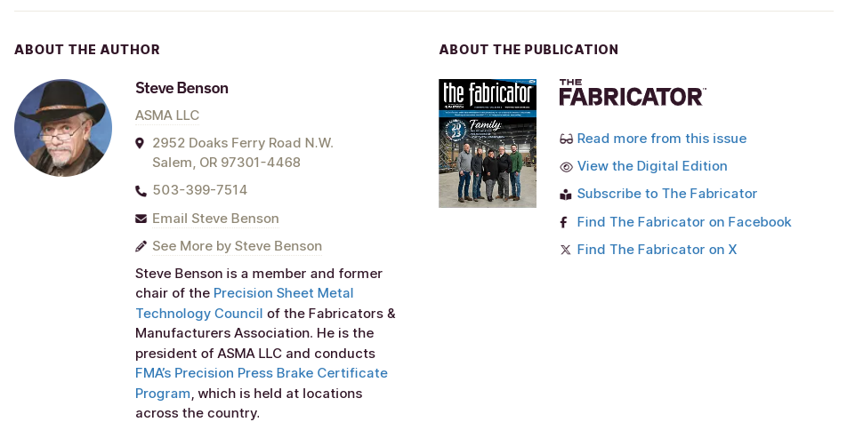Click the glasses icon for this issue
The image size is (847, 446).
tap(566, 139)
